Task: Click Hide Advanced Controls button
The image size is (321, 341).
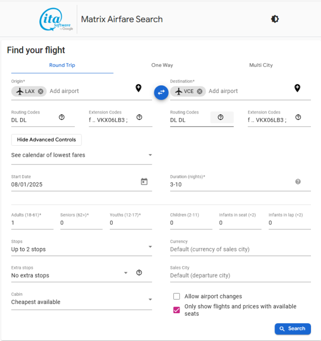Action: point(46,140)
